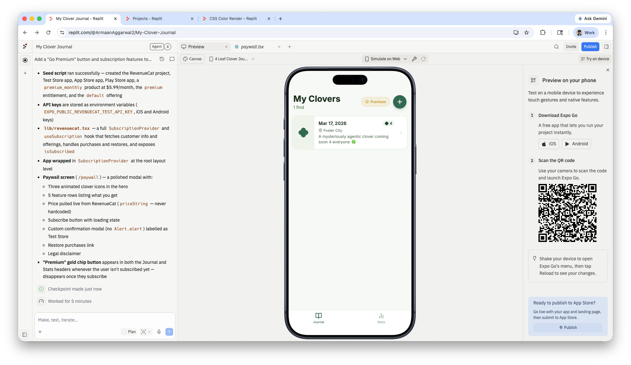Viewport: 631px width, 365px height.
Task: Expand the Simulate on Web dropdown
Action: (406, 59)
